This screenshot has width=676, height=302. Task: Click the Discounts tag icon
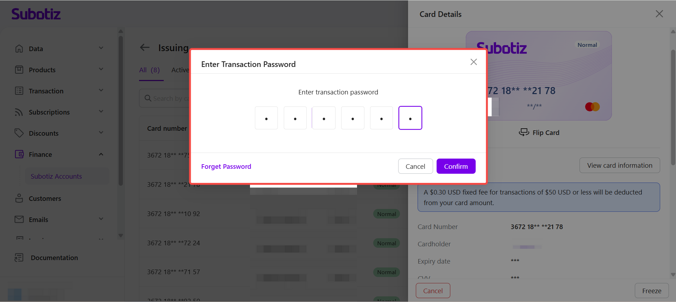pyautogui.click(x=19, y=133)
